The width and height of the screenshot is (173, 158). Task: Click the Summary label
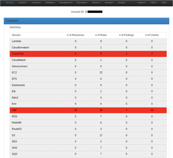tap(15, 27)
